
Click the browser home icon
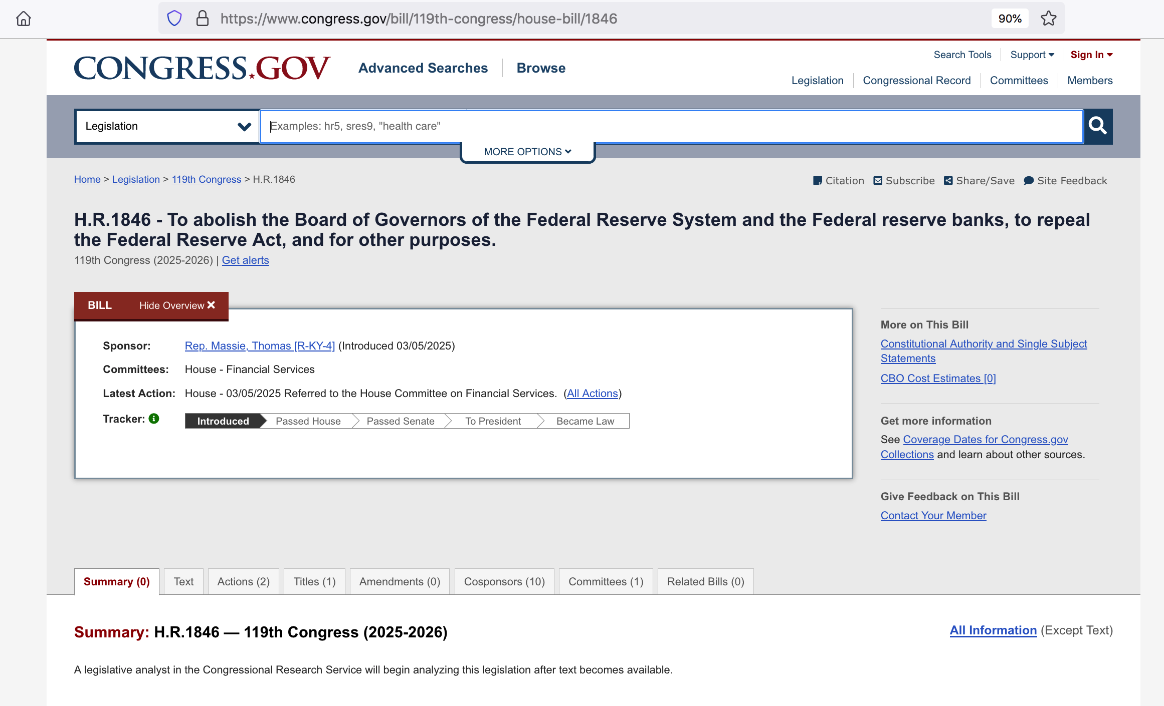[x=24, y=19]
